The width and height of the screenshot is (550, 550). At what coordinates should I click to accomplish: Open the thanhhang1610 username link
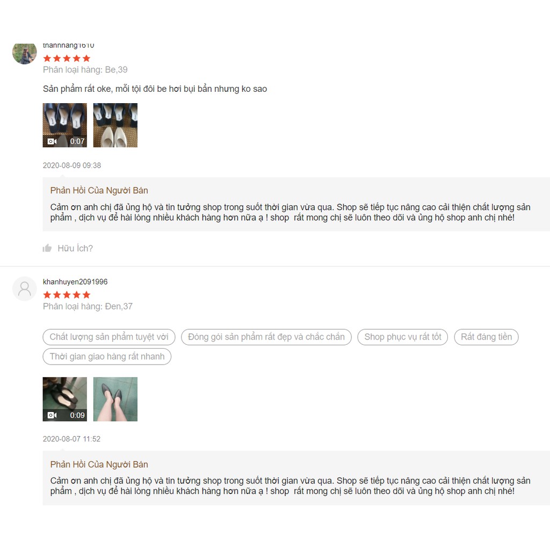point(68,46)
